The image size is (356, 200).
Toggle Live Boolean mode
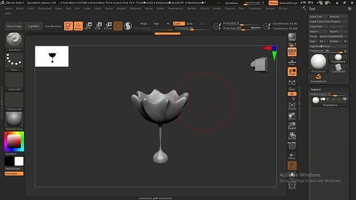53,26
